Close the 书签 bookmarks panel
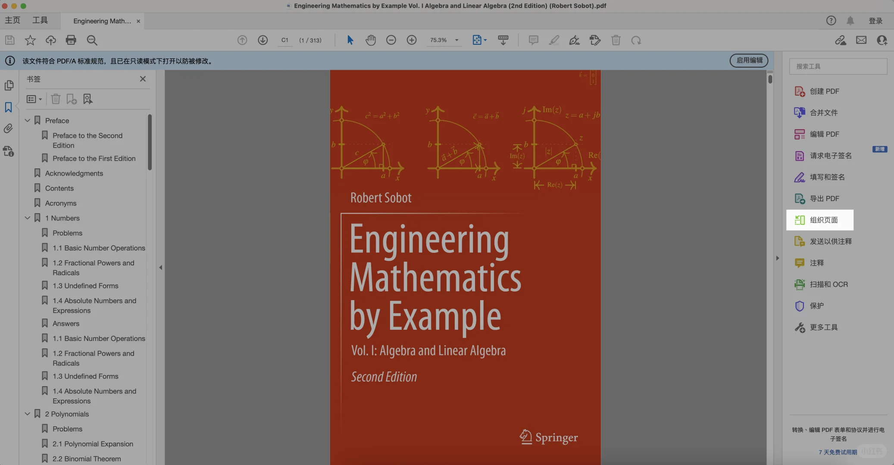The width and height of the screenshot is (894, 465). tap(143, 79)
